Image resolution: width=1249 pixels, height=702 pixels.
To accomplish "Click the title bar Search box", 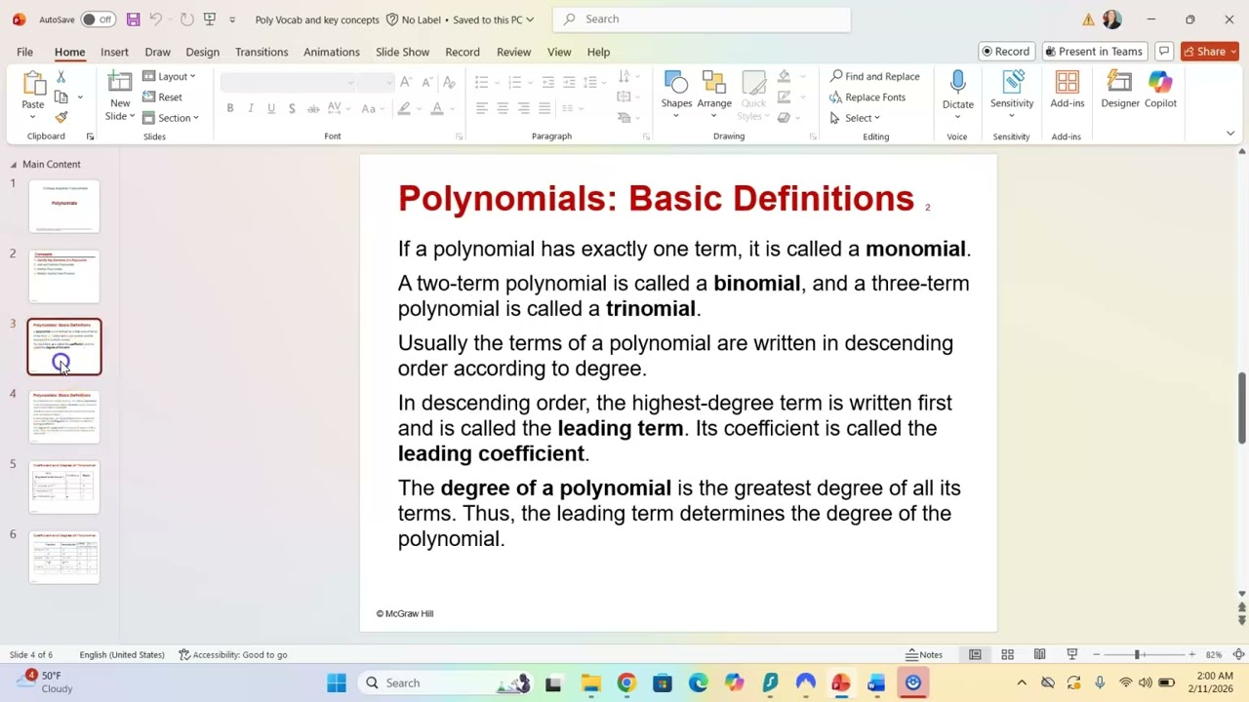I will point(702,19).
